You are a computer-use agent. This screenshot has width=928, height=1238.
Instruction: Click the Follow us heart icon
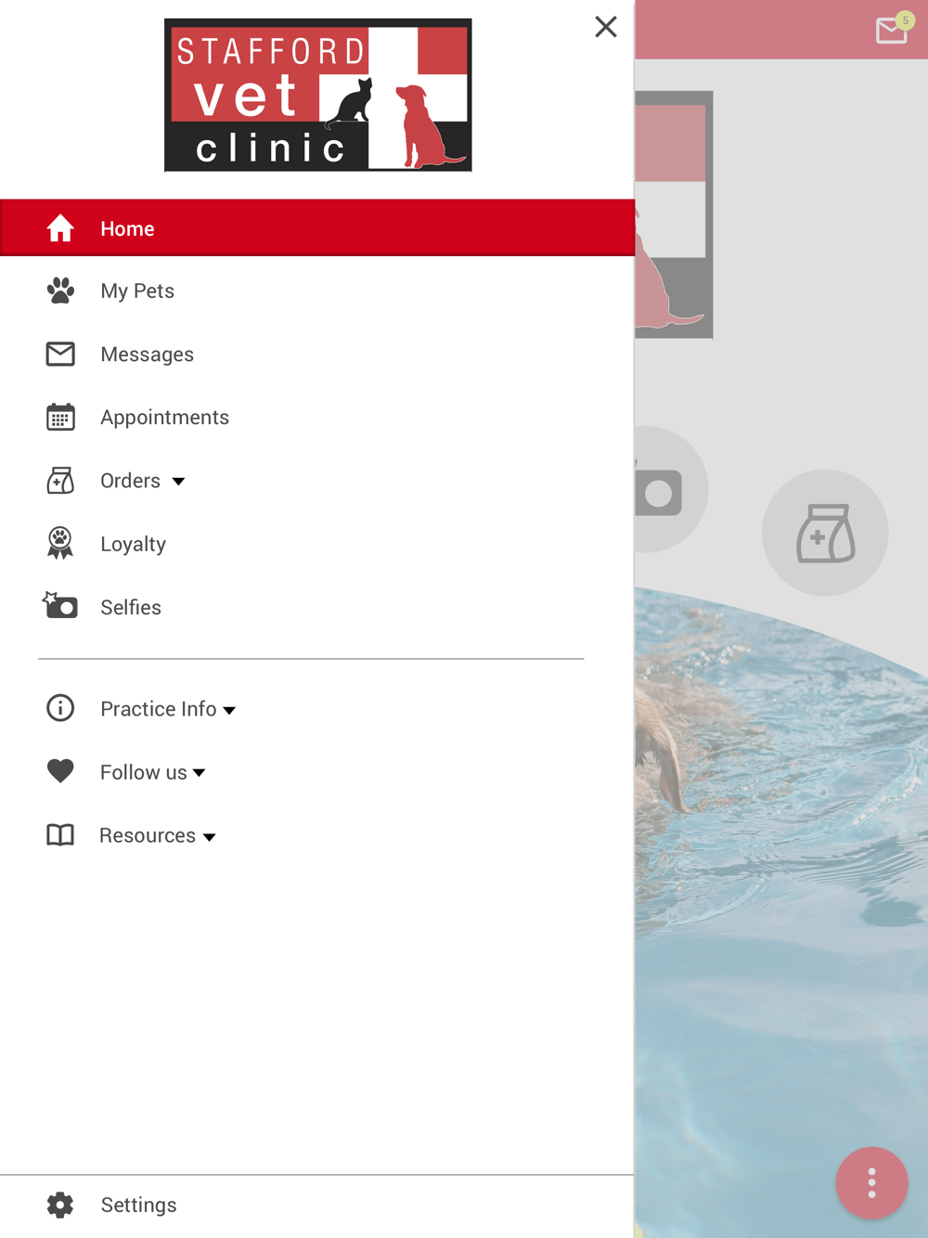60,771
